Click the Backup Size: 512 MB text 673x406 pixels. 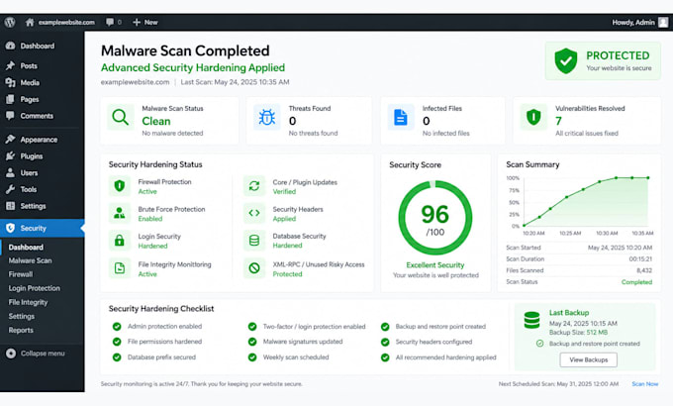pyautogui.click(x=578, y=333)
